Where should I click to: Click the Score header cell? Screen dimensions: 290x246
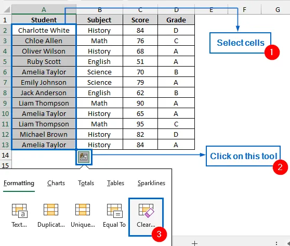(140, 20)
